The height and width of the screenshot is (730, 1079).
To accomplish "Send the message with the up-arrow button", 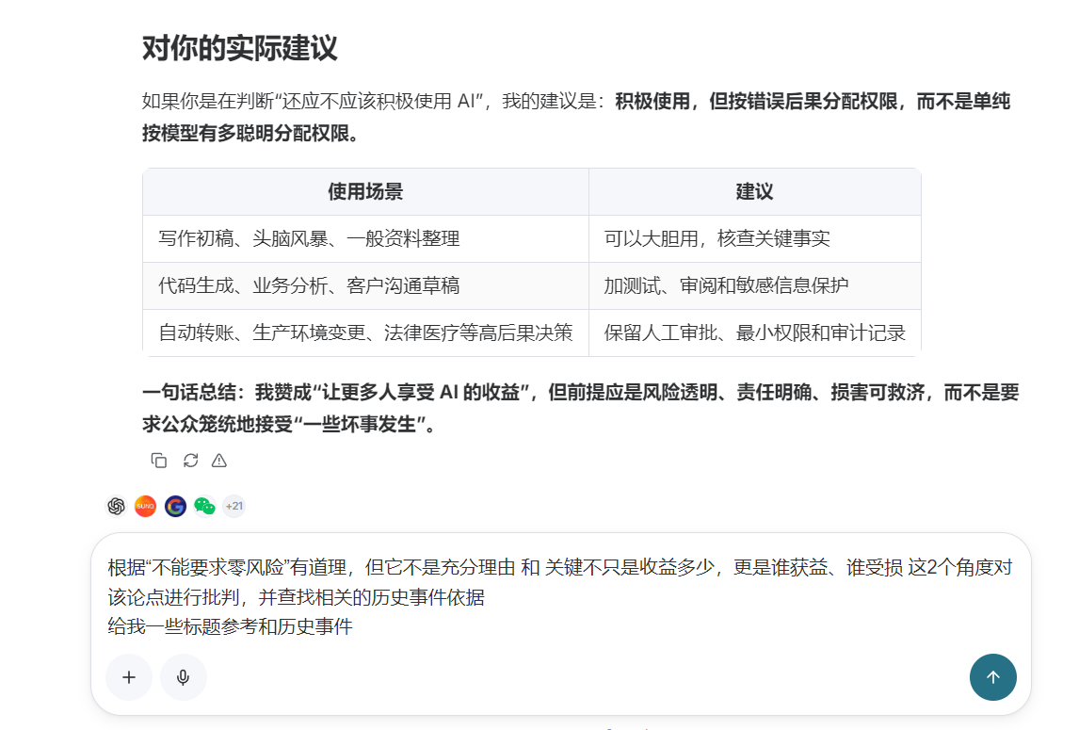I will pyautogui.click(x=993, y=677).
